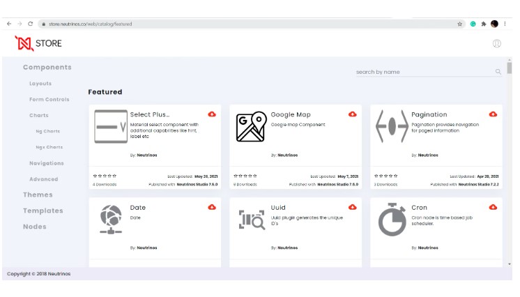Bookmark page with star icon
This screenshot has height=297, width=520.
tap(459, 24)
